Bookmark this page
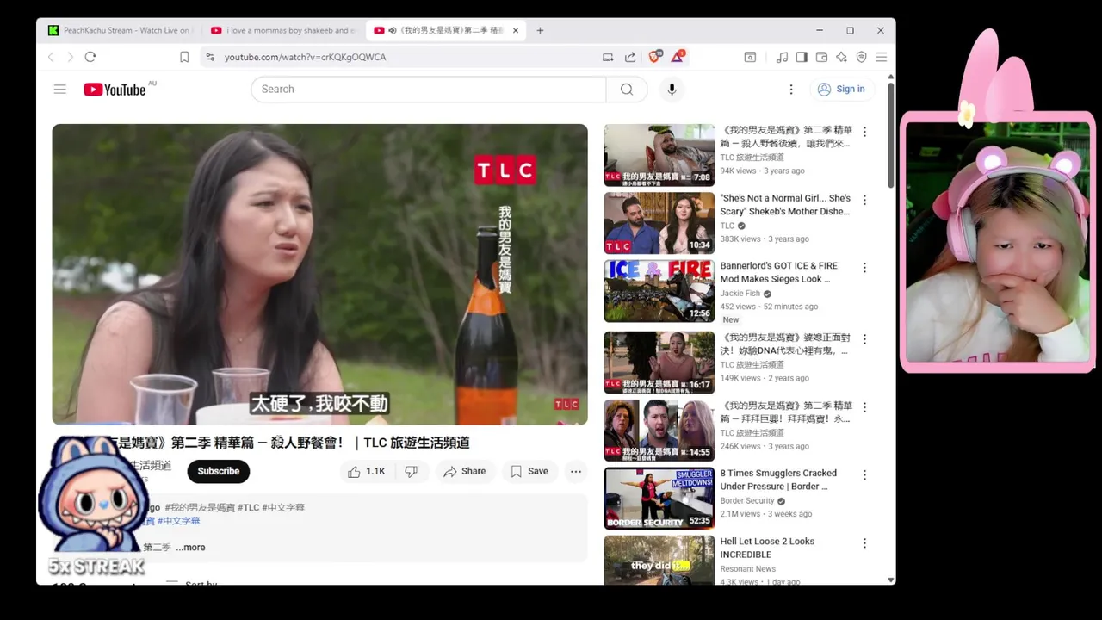1102x620 pixels. [x=184, y=57]
